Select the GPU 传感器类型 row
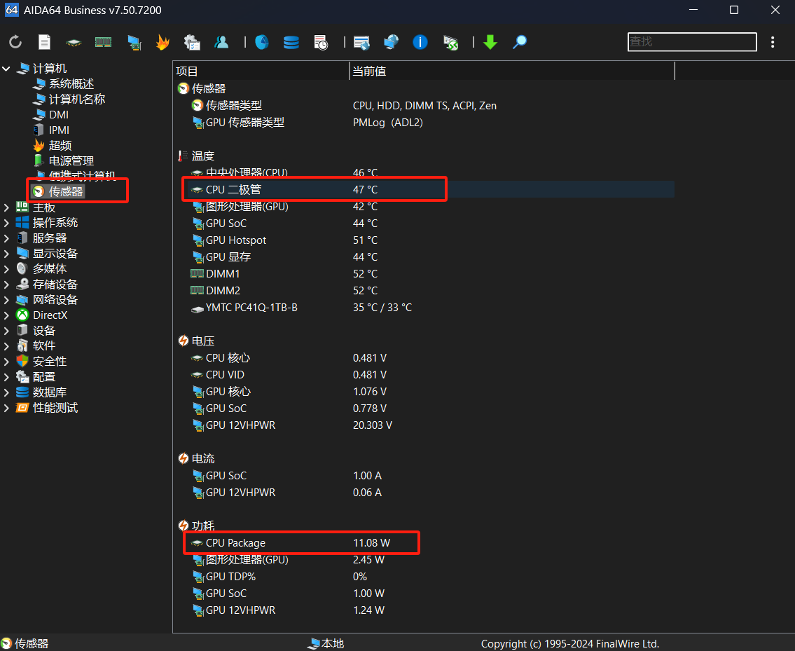 [x=424, y=123]
